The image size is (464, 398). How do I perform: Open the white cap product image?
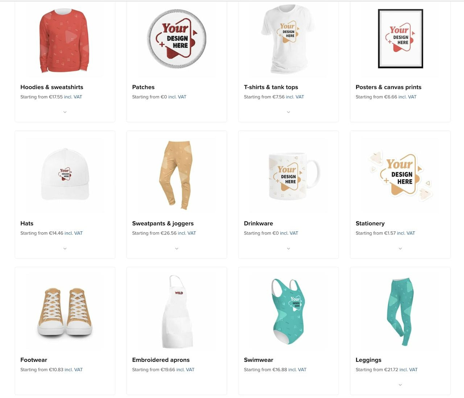(x=65, y=174)
